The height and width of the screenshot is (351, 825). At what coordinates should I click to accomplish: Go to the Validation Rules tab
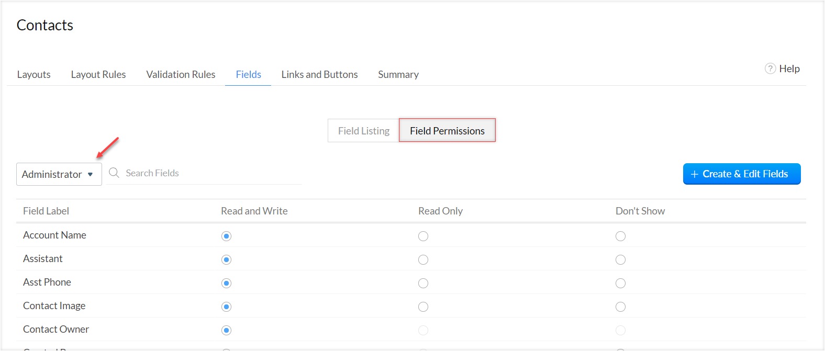(x=181, y=74)
